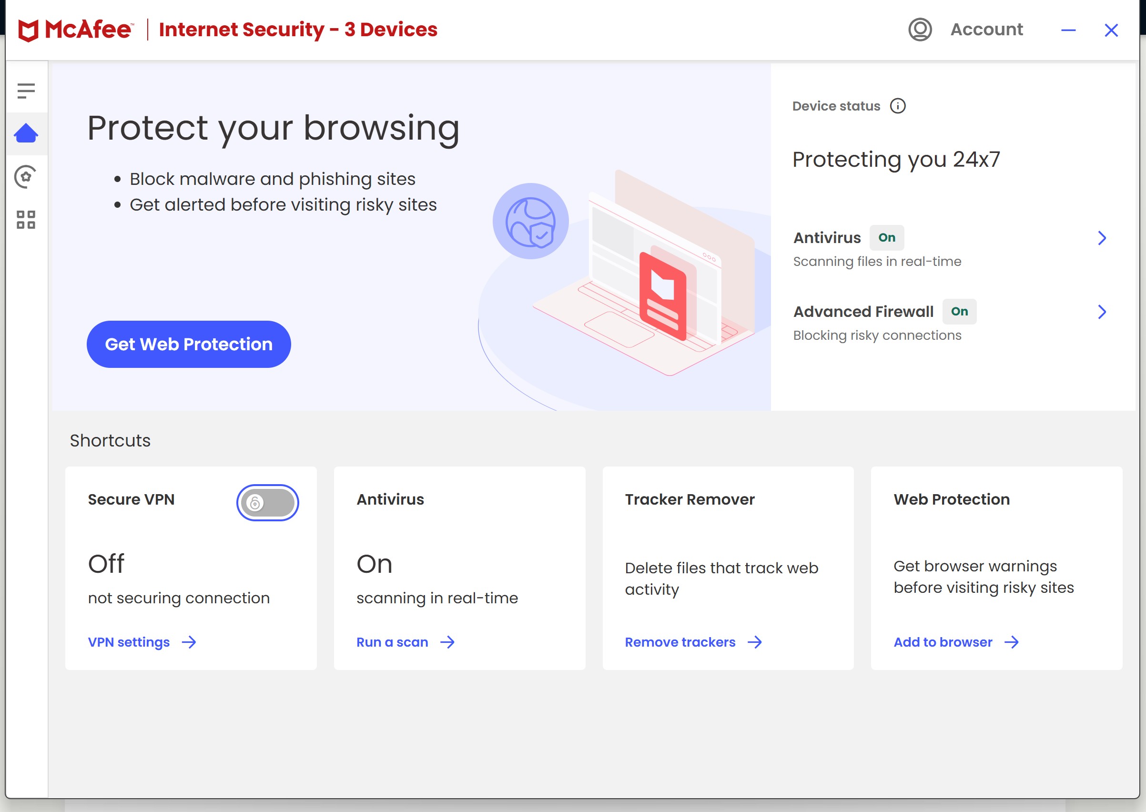This screenshot has width=1146, height=812.
Task: Click the Web Protection card title
Action: pyautogui.click(x=952, y=499)
